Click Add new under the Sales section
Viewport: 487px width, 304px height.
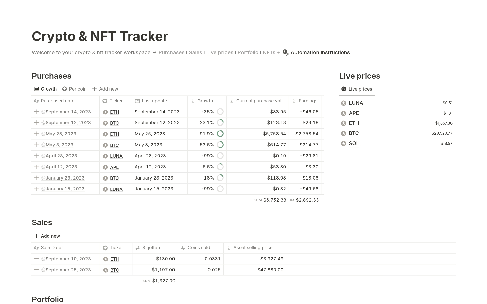pos(47,236)
